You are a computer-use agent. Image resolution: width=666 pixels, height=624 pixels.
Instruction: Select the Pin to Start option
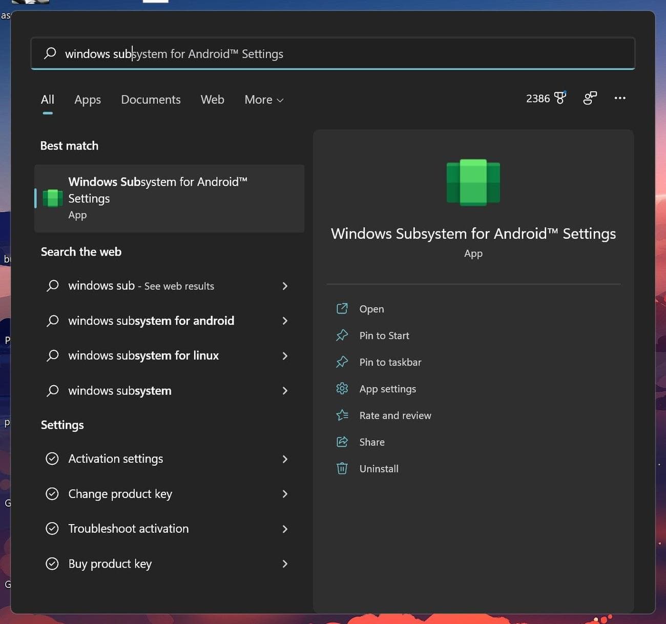click(x=384, y=336)
